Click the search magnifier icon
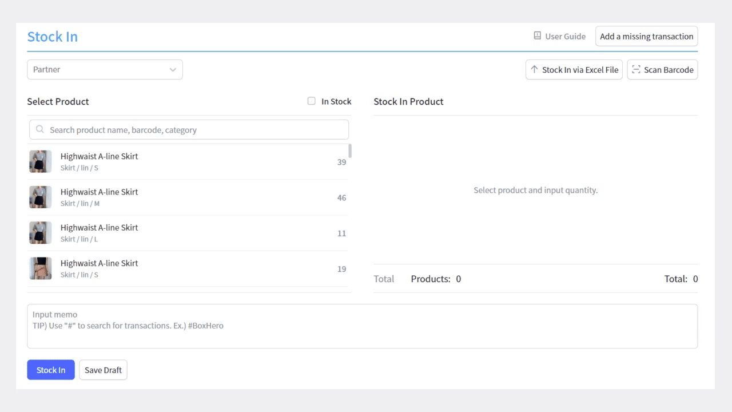This screenshot has height=412, width=732. (40, 130)
